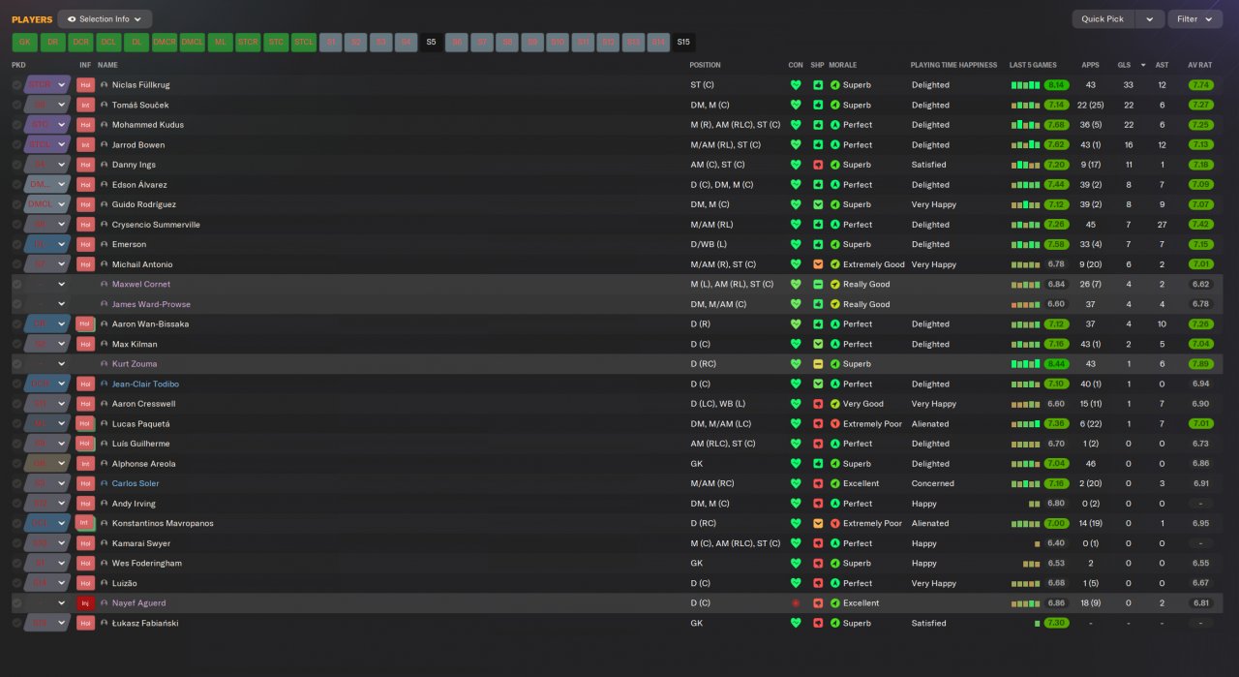The width and height of the screenshot is (1239, 677).
Task: Tick the selection circle for Alphonse Areola
Action: pos(16,464)
